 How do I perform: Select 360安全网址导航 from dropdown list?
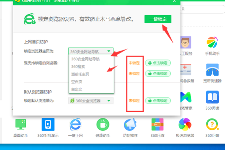click(85, 59)
